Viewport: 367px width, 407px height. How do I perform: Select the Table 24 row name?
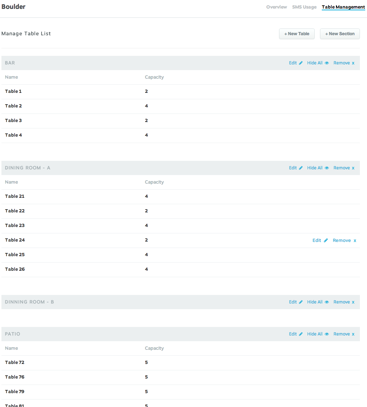(15, 240)
